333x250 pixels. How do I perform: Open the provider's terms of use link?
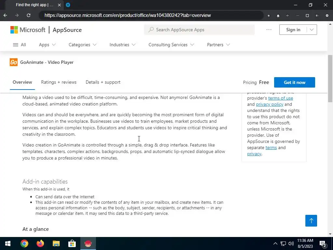click(281, 98)
